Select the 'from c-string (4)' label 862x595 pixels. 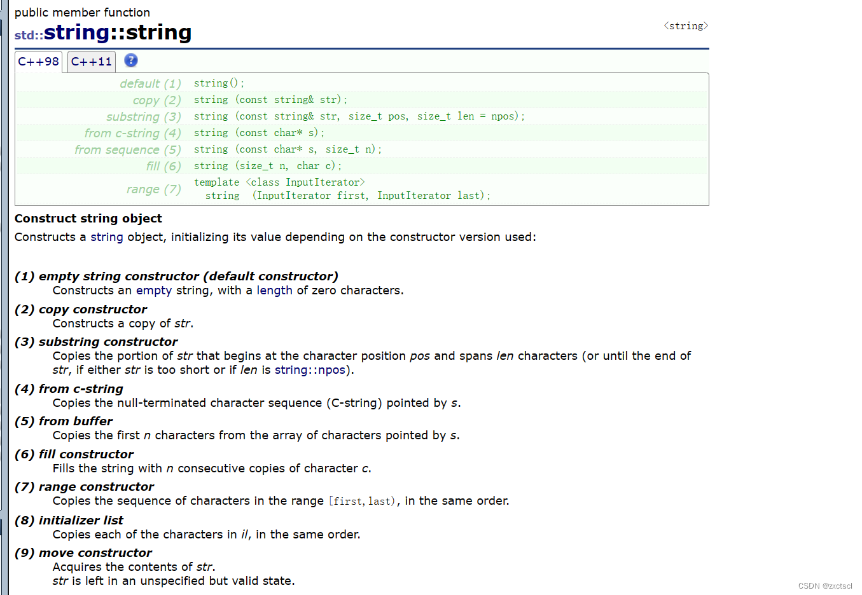(132, 133)
